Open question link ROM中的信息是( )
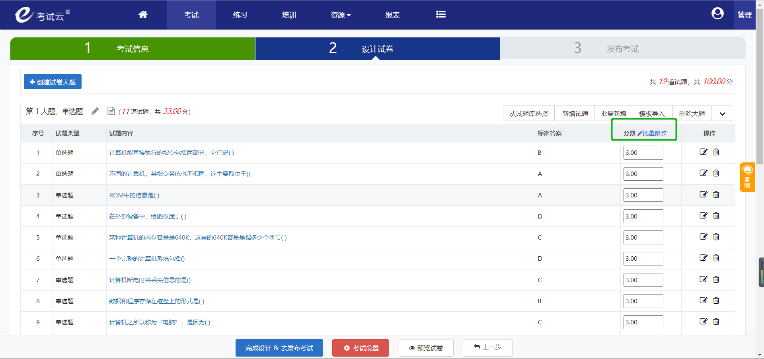This screenshot has height=359, width=764. [x=134, y=195]
